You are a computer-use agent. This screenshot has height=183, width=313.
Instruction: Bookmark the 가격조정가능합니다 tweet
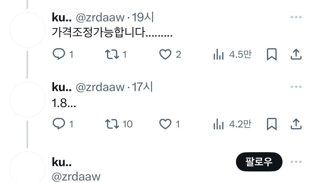tap(272, 54)
